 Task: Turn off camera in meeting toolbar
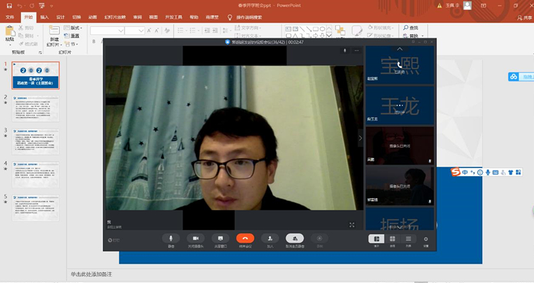pyautogui.click(x=195, y=239)
